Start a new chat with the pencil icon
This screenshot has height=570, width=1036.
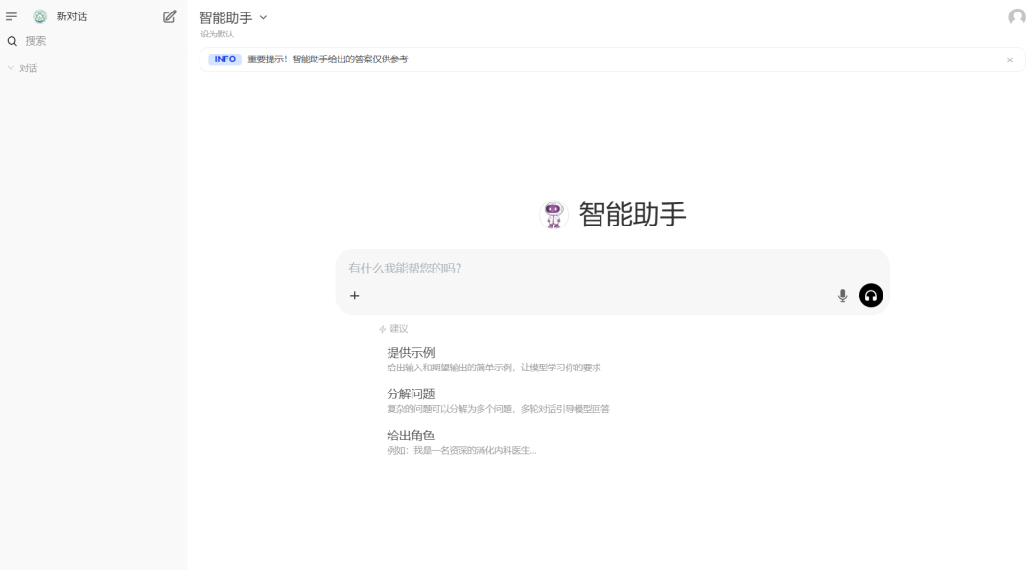(x=170, y=15)
